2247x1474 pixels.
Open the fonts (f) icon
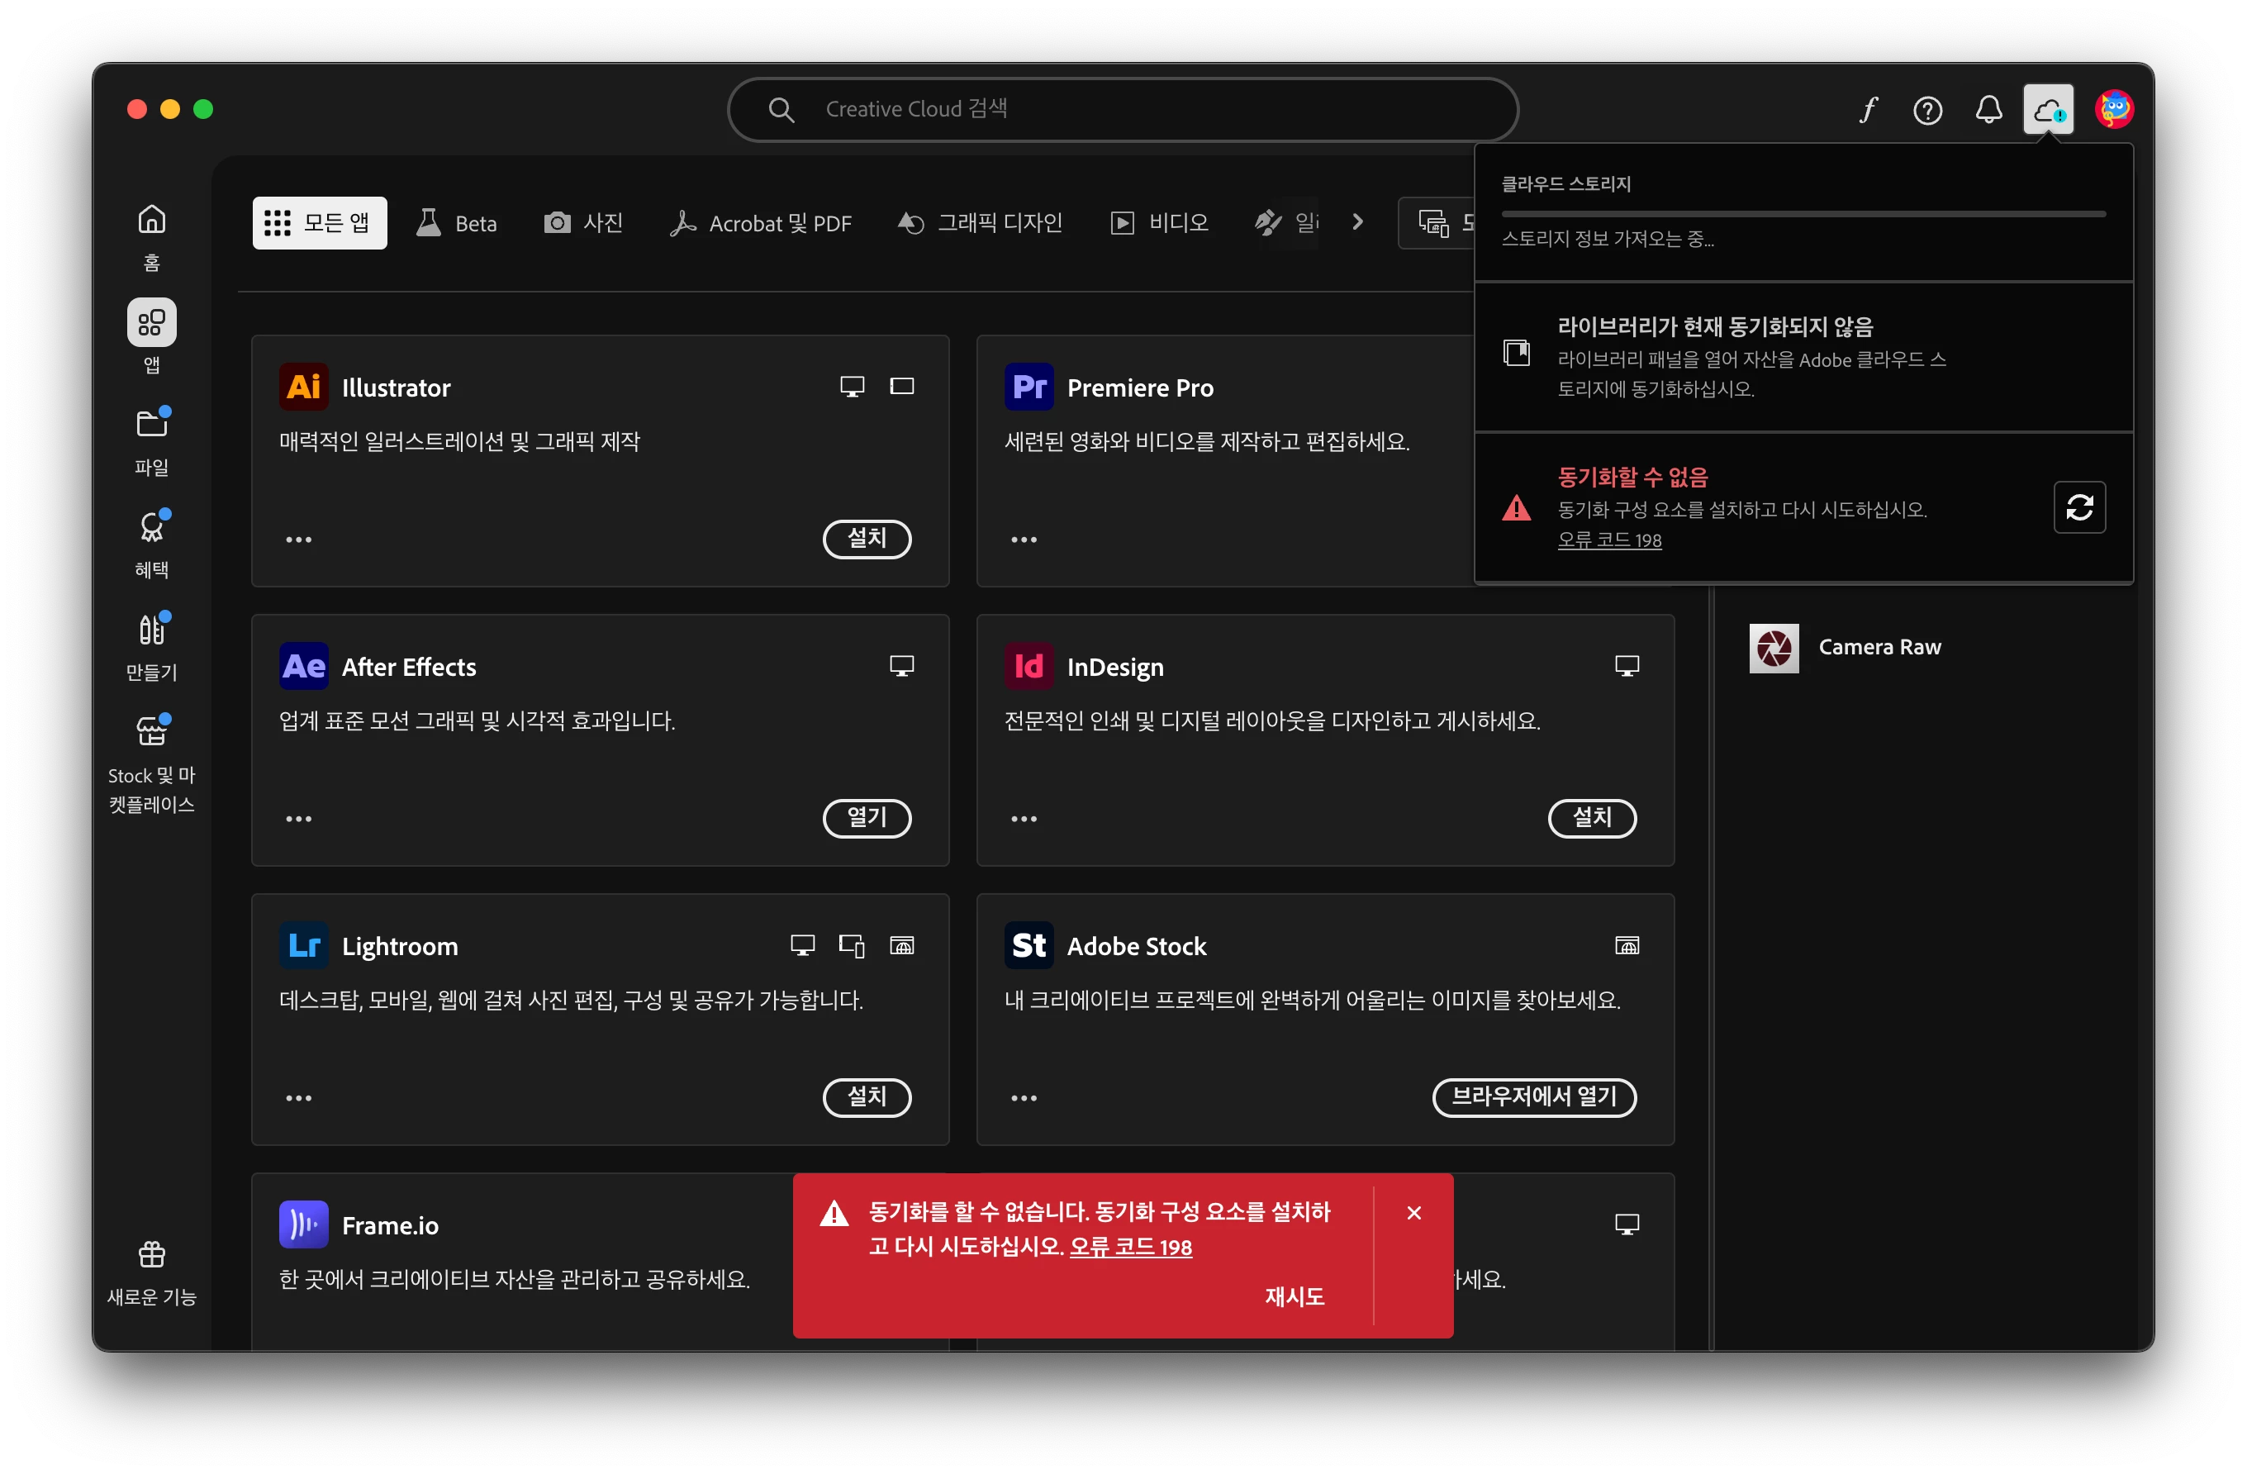(x=1869, y=111)
